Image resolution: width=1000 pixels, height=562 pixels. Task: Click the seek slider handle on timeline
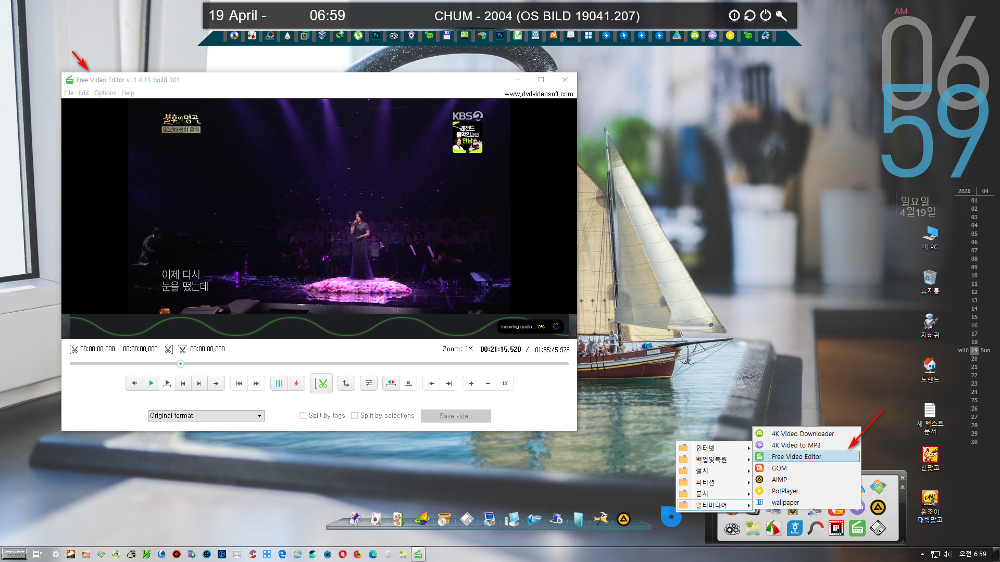[x=180, y=364]
